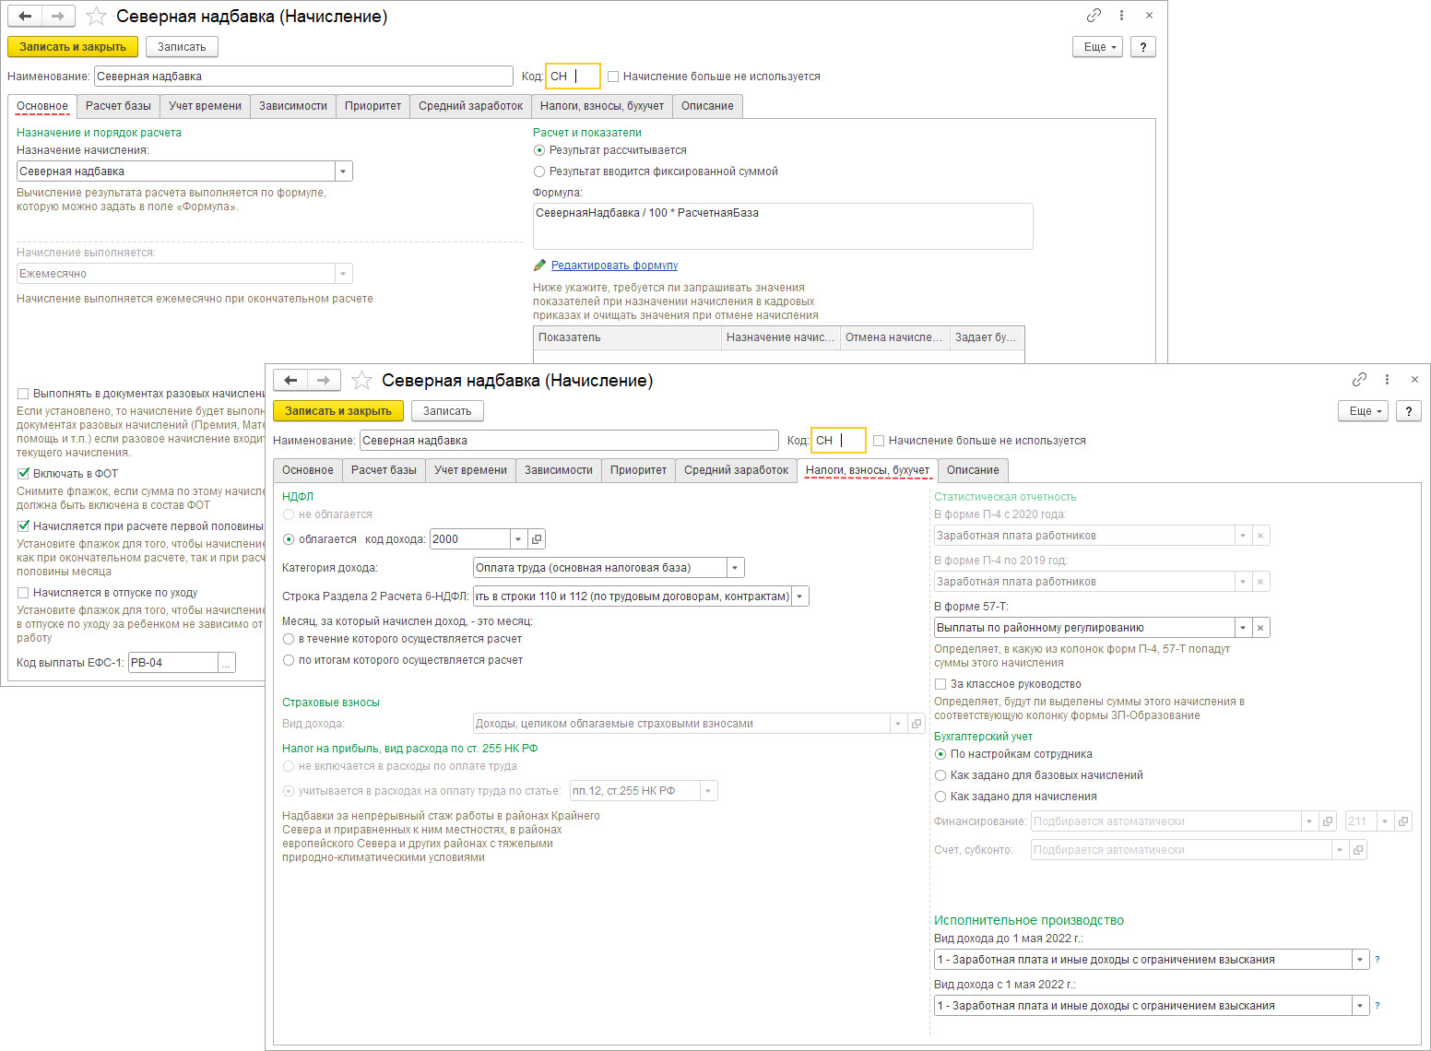Image resolution: width=1431 pixels, height=1051 pixels.
Task: Click Записать in back window
Action: pos(182,47)
